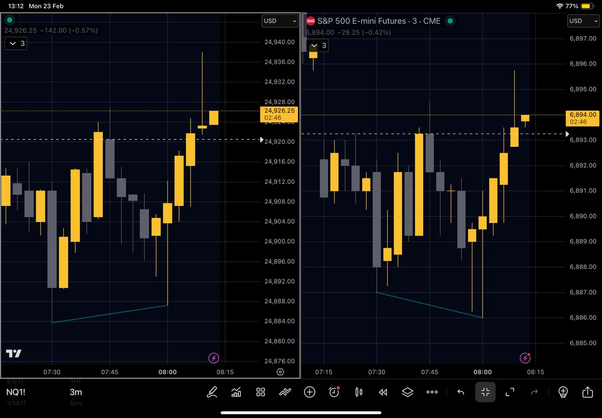Tap the purple lightning icon in the S&P chart
The image size is (602, 418).
pos(525,358)
